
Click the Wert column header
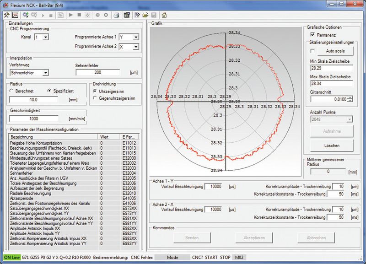108,137
